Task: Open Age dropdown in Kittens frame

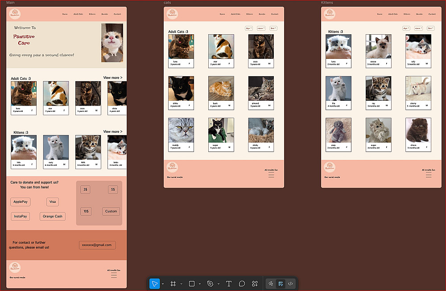Action: click(406, 29)
